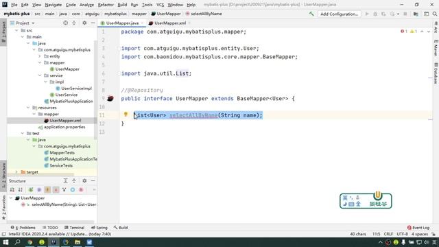Open Windows Start menu
439x247 pixels.
coord(5,242)
